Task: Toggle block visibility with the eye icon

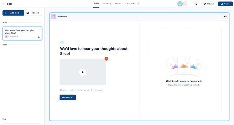Action: 225,17
